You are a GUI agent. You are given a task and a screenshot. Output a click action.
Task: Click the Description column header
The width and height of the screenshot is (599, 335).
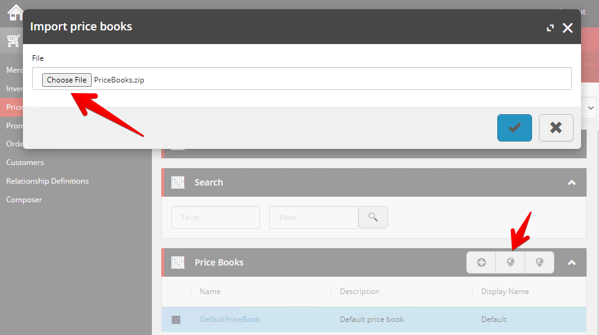(360, 292)
